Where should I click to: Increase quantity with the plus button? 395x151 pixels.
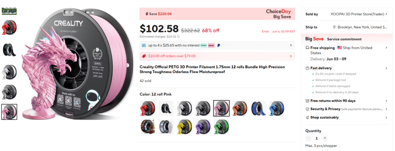tap(325, 138)
